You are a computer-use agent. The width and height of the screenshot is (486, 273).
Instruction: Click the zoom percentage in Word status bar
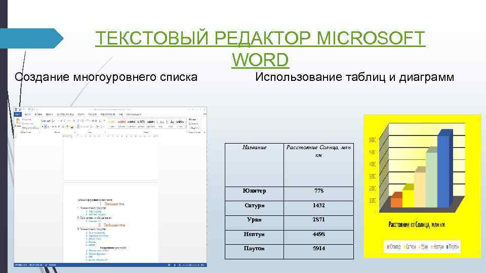(x=203, y=265)
